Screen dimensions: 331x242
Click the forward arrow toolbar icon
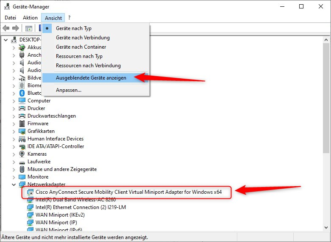tap(16, 28)
